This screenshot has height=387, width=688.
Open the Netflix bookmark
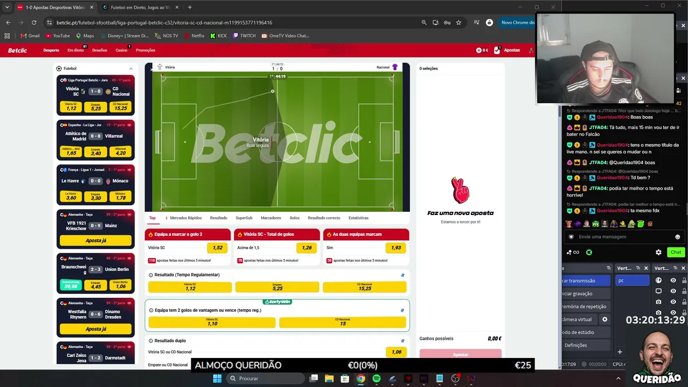tap(194, 36)
